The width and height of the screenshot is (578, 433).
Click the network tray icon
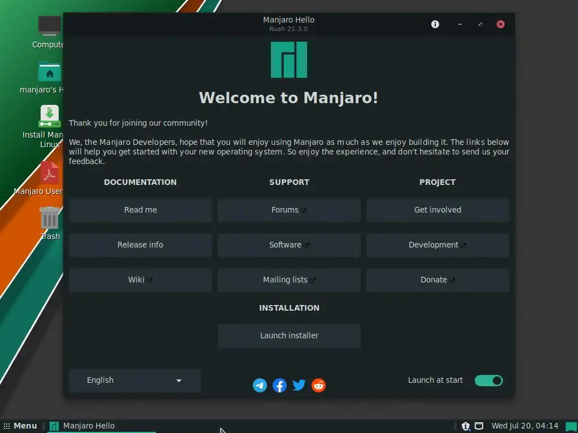(x=479, y=426)
